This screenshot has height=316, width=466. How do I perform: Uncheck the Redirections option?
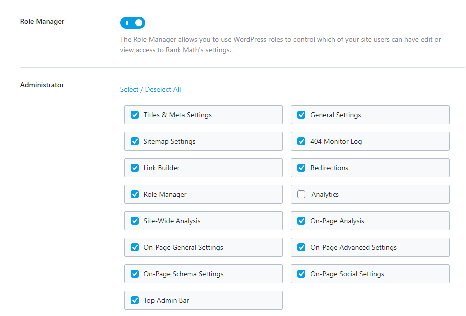(301, 168)
